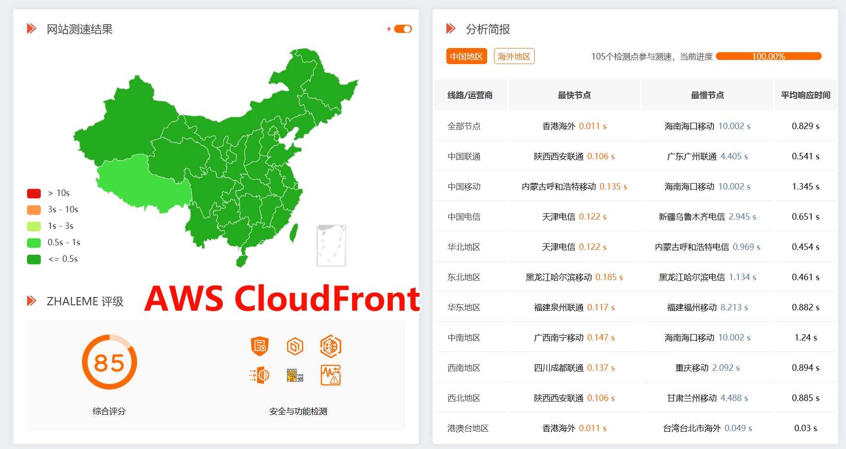Click 黑龙江哈尔滨移动 0.185 s cell
846x449 pixels.
coord(574,277)
